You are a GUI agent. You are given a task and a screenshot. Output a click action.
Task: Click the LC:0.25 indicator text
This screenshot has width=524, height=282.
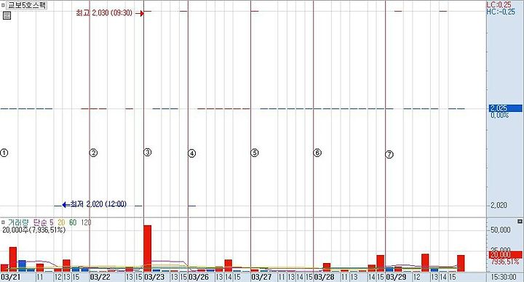(x=499, y=4)
